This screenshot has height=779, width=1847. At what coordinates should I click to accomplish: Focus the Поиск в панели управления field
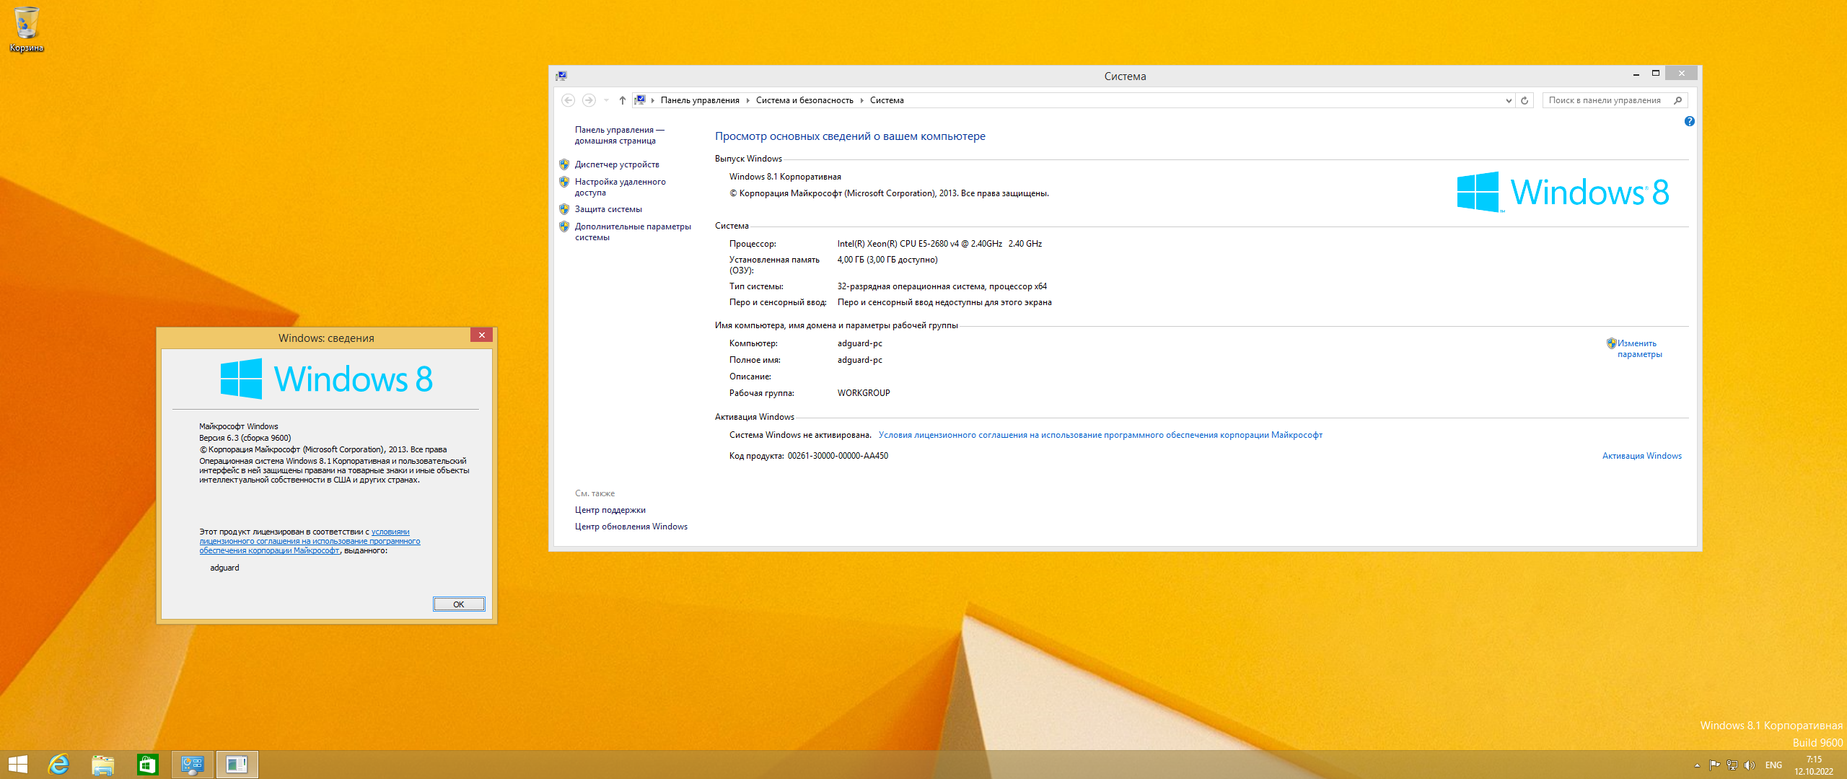(1606, 100)
